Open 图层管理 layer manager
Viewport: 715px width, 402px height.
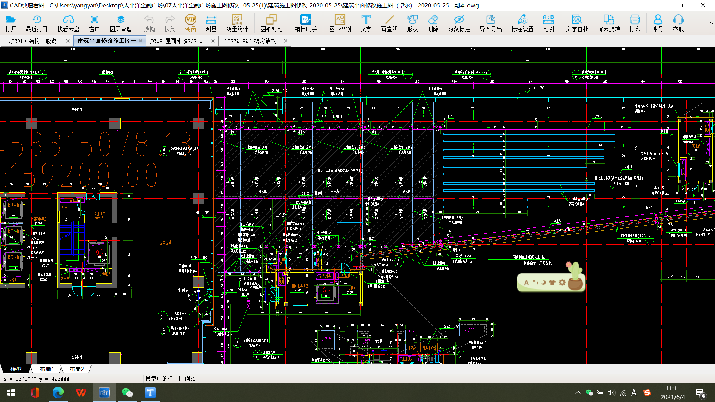121,23
